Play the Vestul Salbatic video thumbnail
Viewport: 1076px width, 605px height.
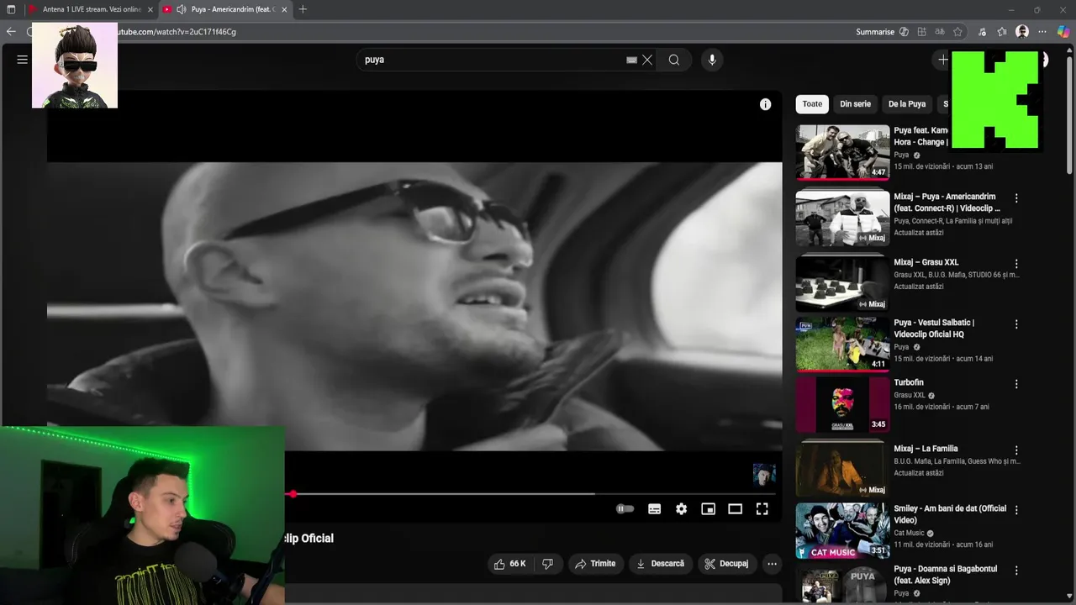pyautogui.click(x=842, y=344)
